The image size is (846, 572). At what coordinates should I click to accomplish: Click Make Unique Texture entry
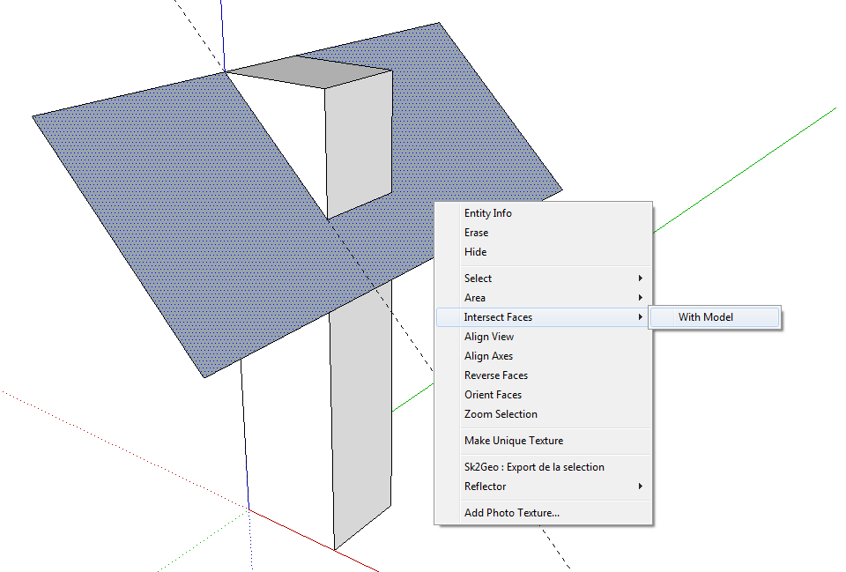pyautogui.click(x=544, y=441)
